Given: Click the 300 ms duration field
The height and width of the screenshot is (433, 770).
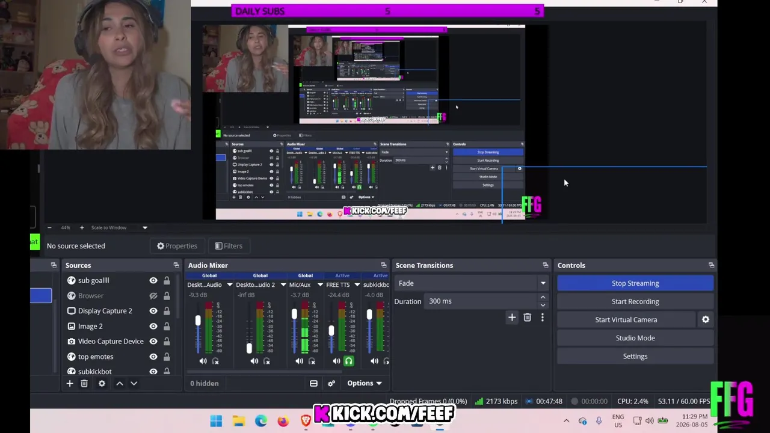Looking at the screenshot, I should pyautogui.click(x=482, y=301).
